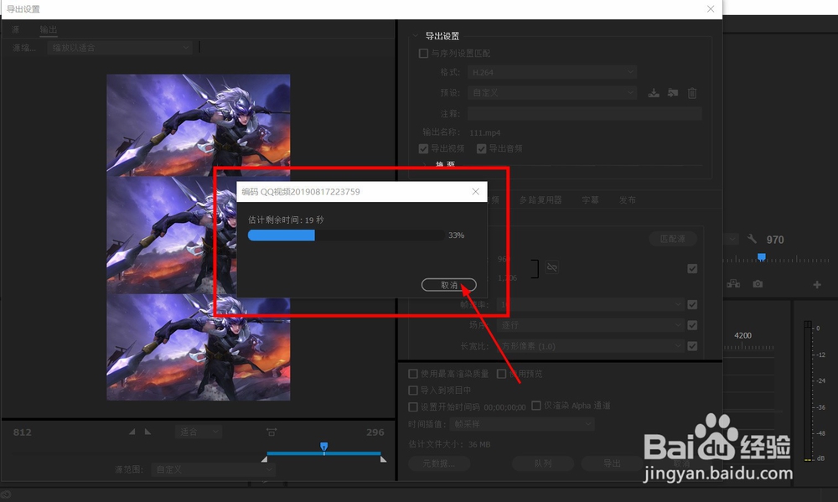838x502 pixels.
Task: Enable 导入到项目中 checkbox
Action: [412, 391]
